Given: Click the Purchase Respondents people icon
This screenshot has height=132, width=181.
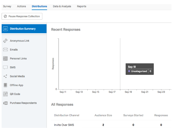Looking at the screenshot, I should [5, 103].
